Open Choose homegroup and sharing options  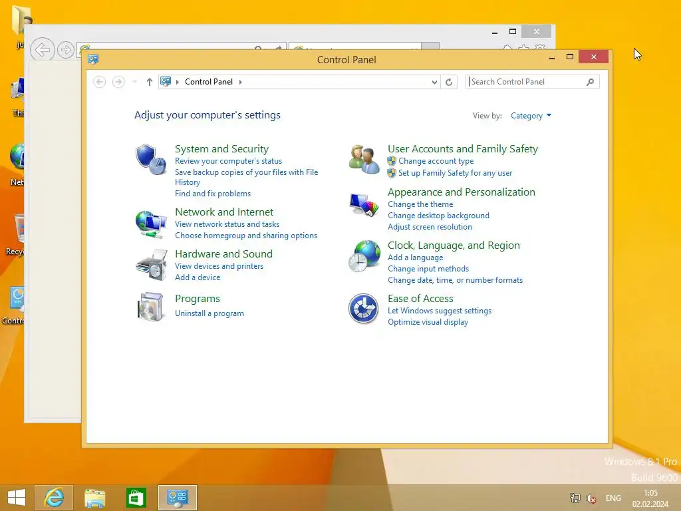click(246, 236)
